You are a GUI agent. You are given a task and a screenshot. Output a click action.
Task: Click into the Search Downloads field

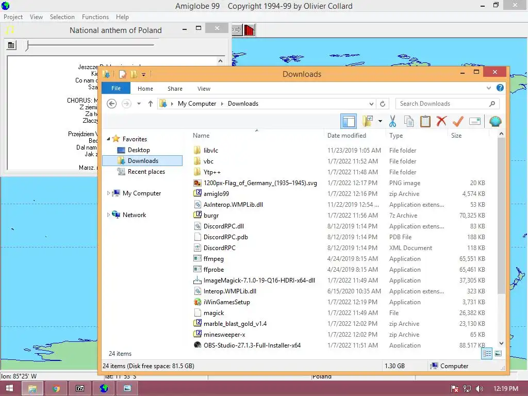click(x=447, y=104)
